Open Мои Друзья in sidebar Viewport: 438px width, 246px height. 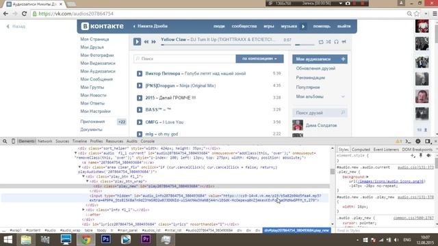(92, 47)
